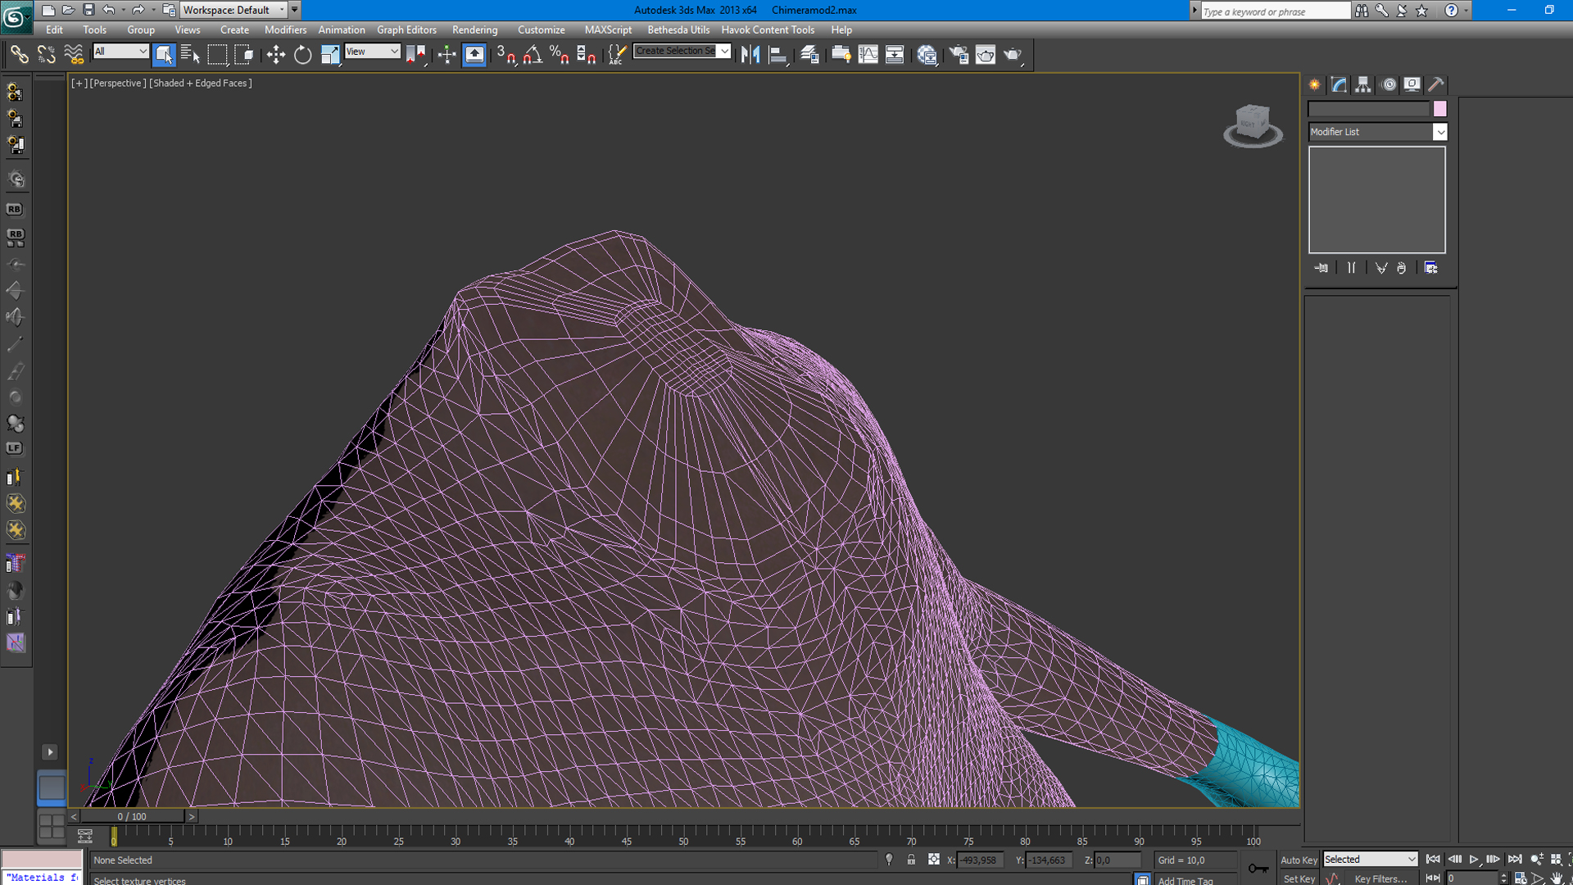This screenshot has width=1573, height=885.
Task: Click the object wireframe color swatch
Action: pos(1440,108)
